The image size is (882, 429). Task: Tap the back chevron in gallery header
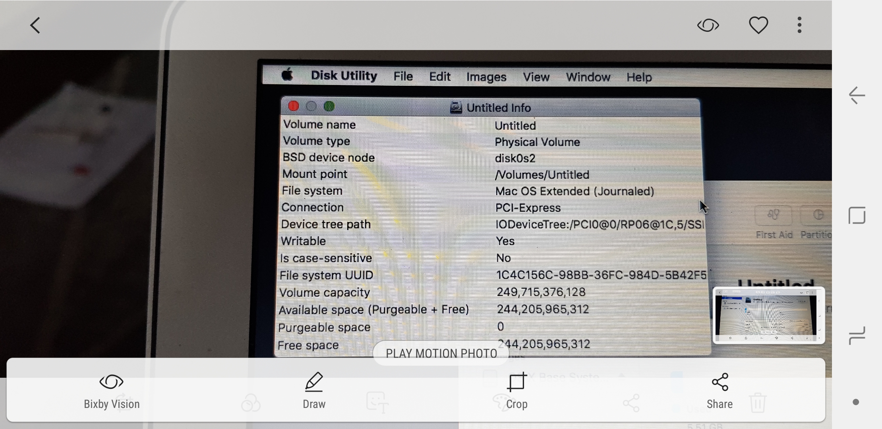[x=35, y=25]
